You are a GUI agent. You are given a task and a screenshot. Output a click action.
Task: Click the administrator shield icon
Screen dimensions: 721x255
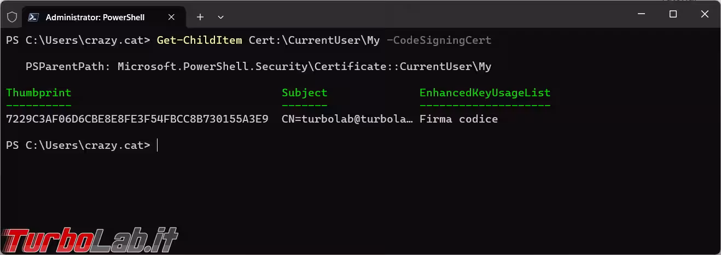[x=11, y=17]
